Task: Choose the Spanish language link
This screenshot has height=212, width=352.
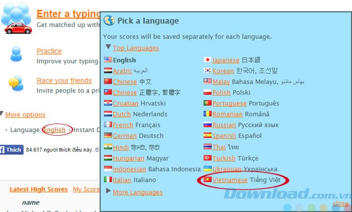Action: [224, 136]
